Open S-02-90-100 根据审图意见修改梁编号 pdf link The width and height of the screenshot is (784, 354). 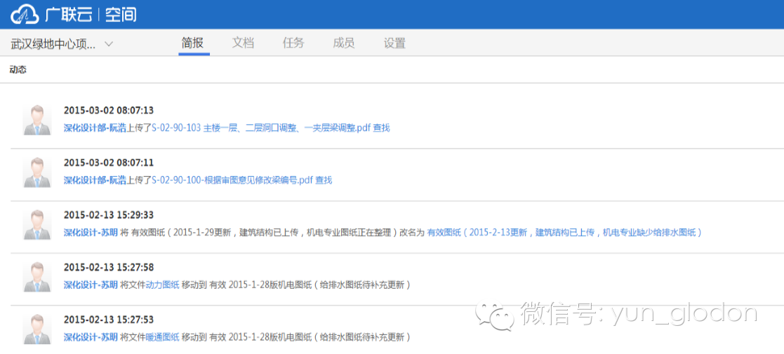click(232, 180)
